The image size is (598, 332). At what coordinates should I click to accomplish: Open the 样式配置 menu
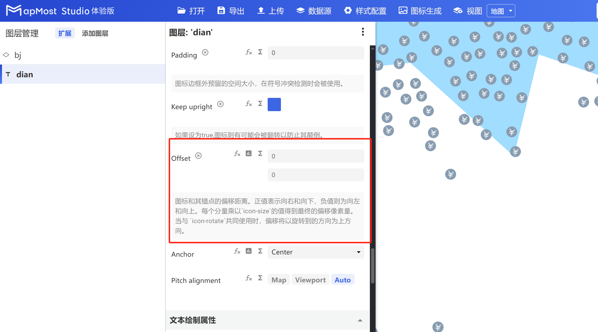pos(365,10)
